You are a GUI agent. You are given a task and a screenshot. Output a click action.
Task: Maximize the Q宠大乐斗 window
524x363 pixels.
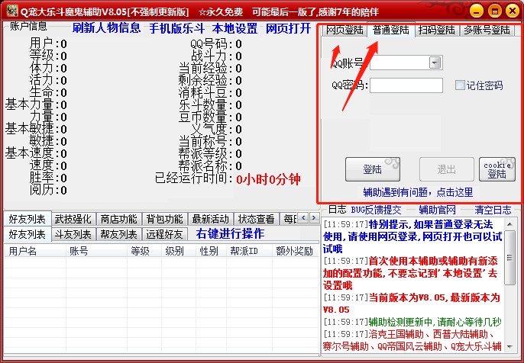click(x=495, y=11)
